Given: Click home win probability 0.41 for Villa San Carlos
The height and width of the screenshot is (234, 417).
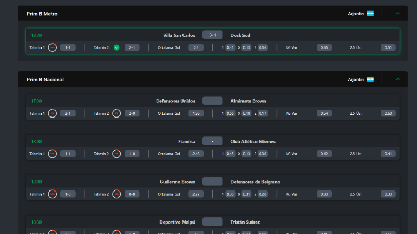Looking at the screenshot, I should click(230, 48).
